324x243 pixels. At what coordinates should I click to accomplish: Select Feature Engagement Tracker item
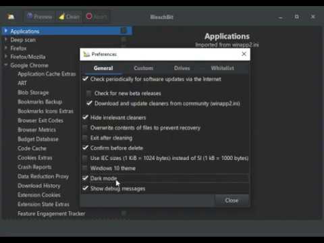click(51, 214)
